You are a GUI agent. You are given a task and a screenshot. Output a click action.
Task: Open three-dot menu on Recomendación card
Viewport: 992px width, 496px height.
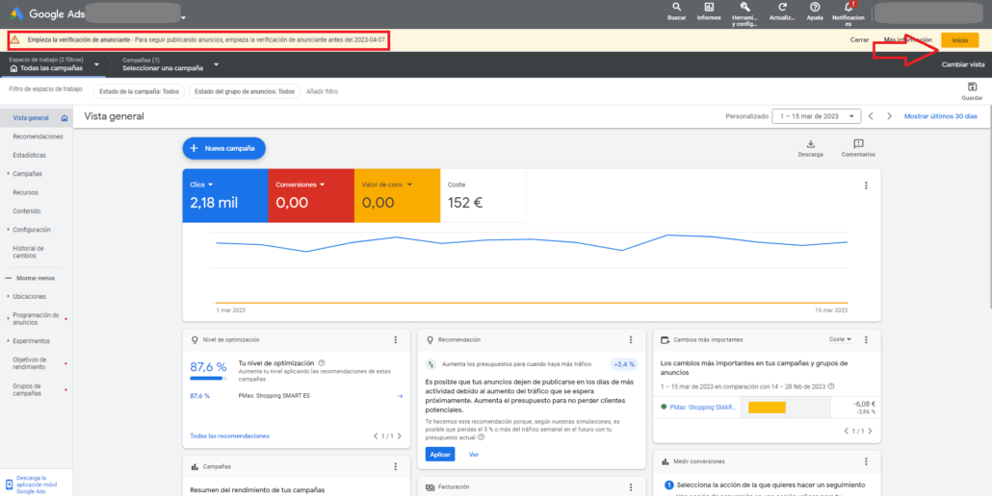[631, 339]
